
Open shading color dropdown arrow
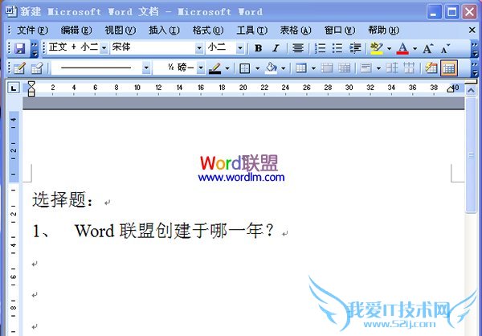click(283, 68)
